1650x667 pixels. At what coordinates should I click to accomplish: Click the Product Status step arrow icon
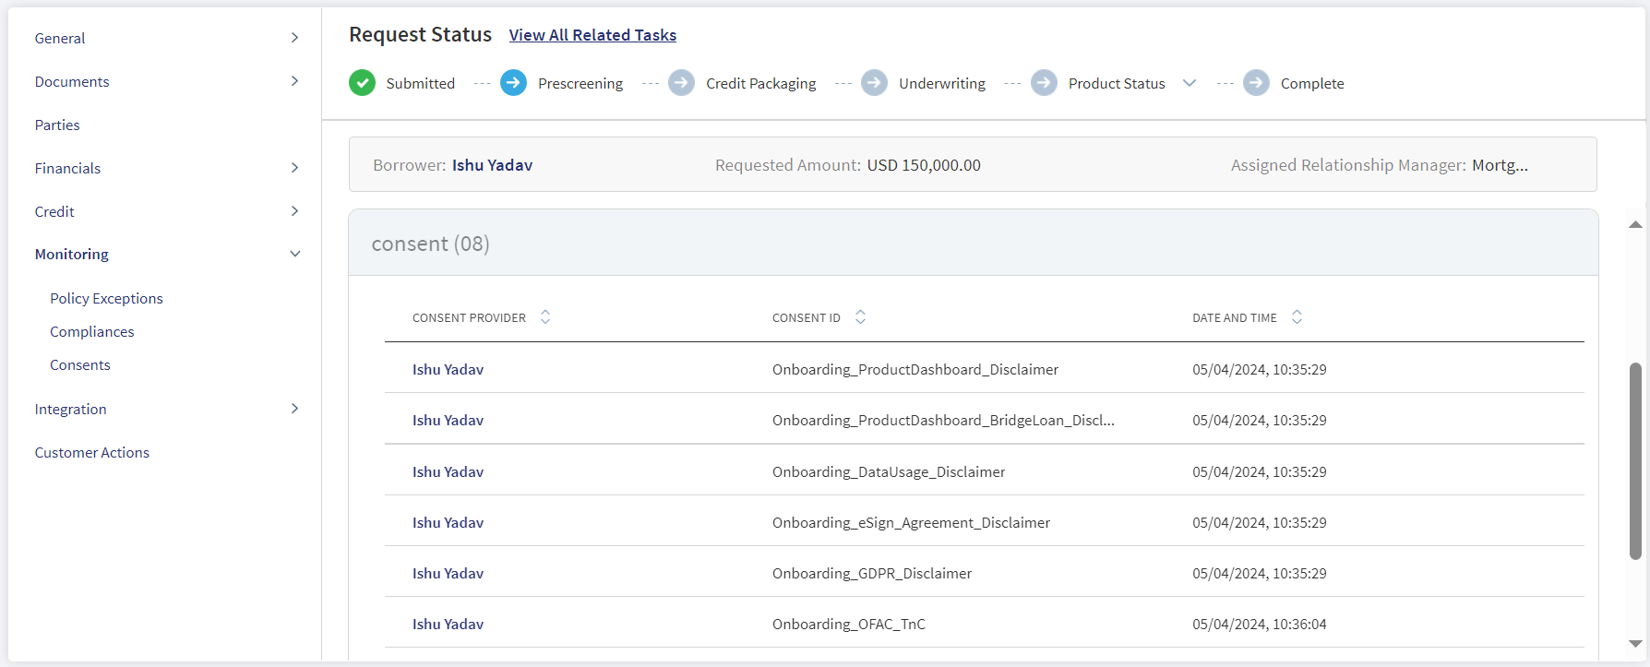point(1044,83)
